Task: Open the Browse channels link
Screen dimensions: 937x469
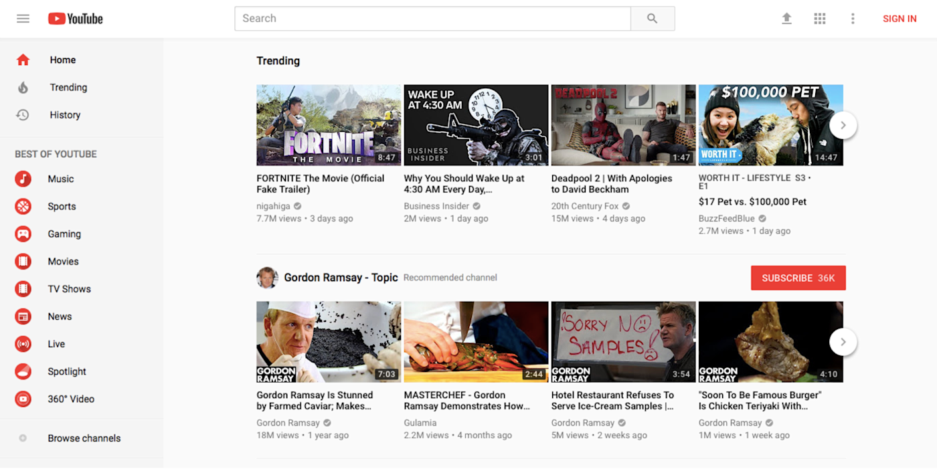Action: 84,438
